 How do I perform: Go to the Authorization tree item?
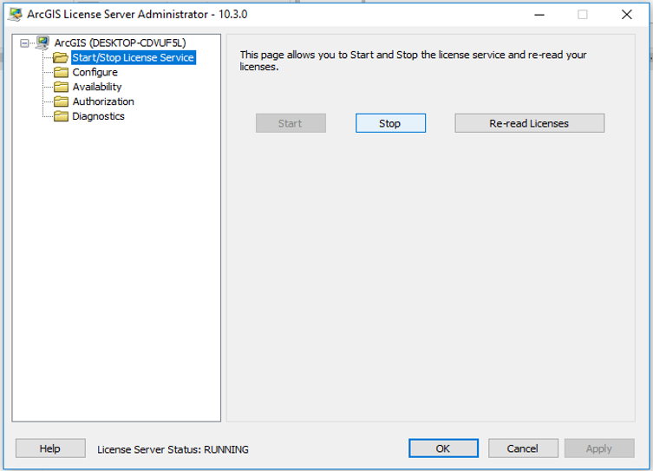[103, 101]
